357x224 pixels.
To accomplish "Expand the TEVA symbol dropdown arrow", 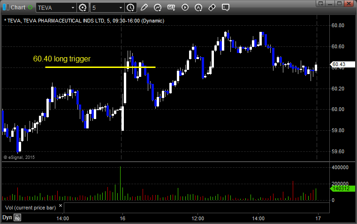I will coord(73,7).
